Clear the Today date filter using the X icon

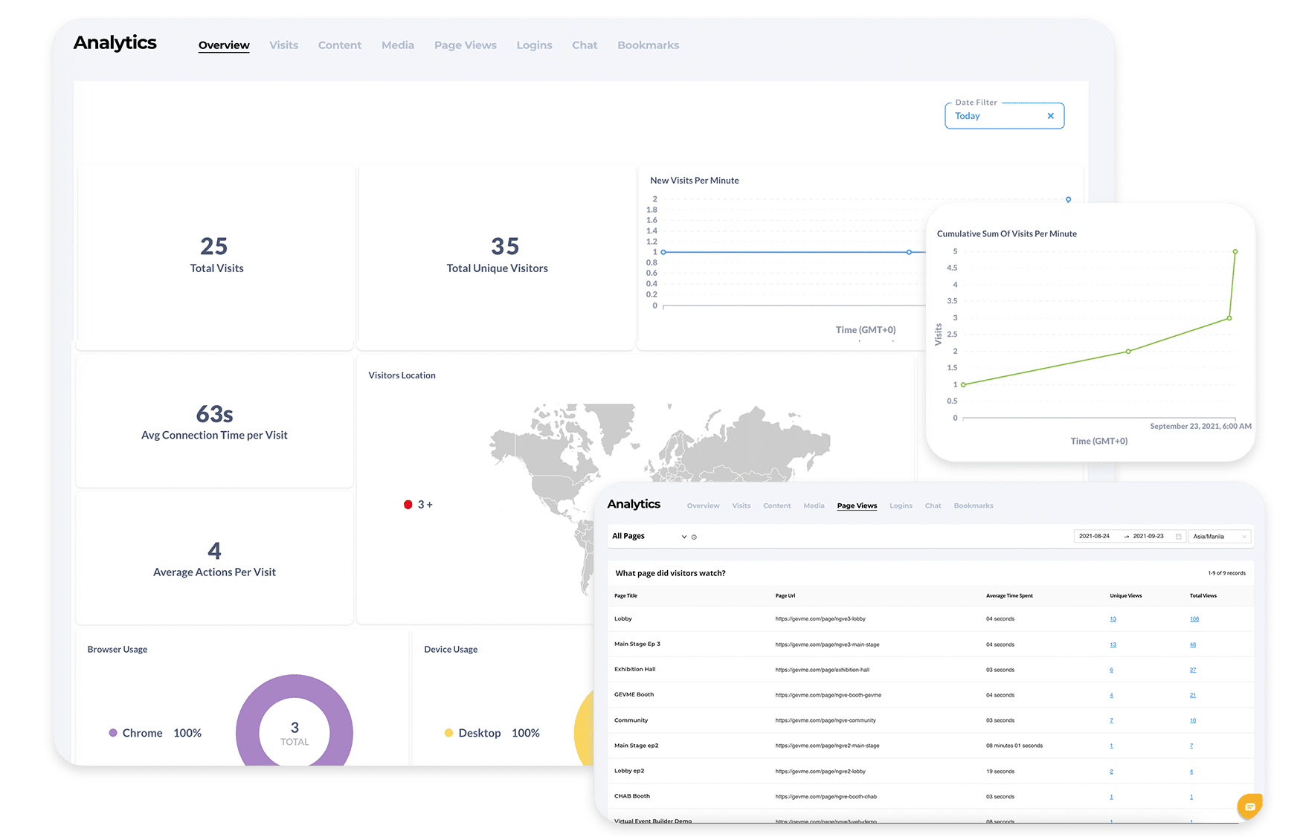click(1050, 115)
